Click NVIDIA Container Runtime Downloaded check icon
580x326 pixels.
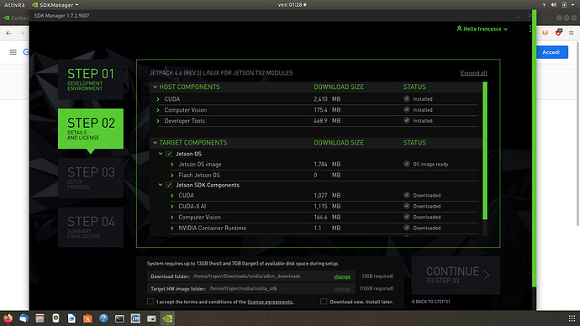click(x=407, y=228)
